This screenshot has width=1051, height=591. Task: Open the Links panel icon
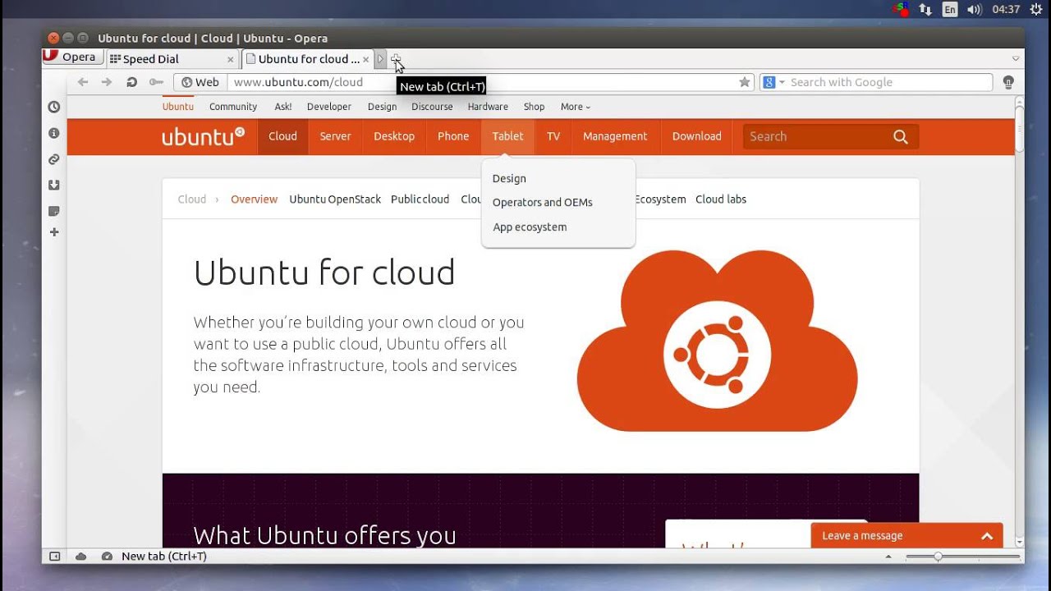[54, 159]
